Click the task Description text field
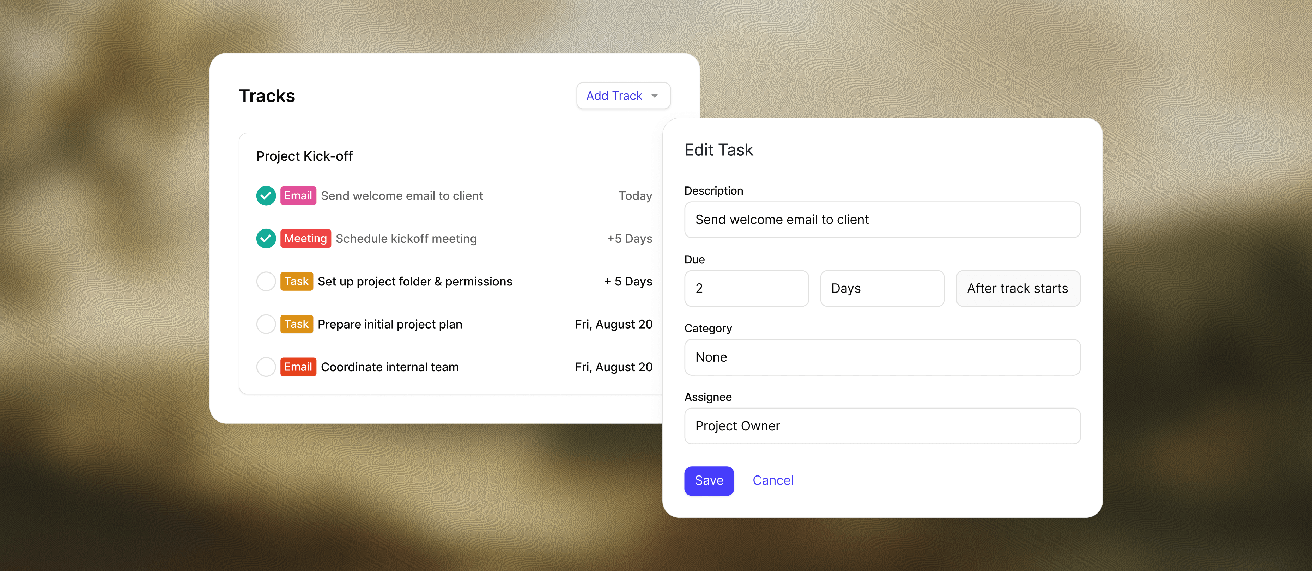This screenshot has width=1312, height=571. point(882,220)
